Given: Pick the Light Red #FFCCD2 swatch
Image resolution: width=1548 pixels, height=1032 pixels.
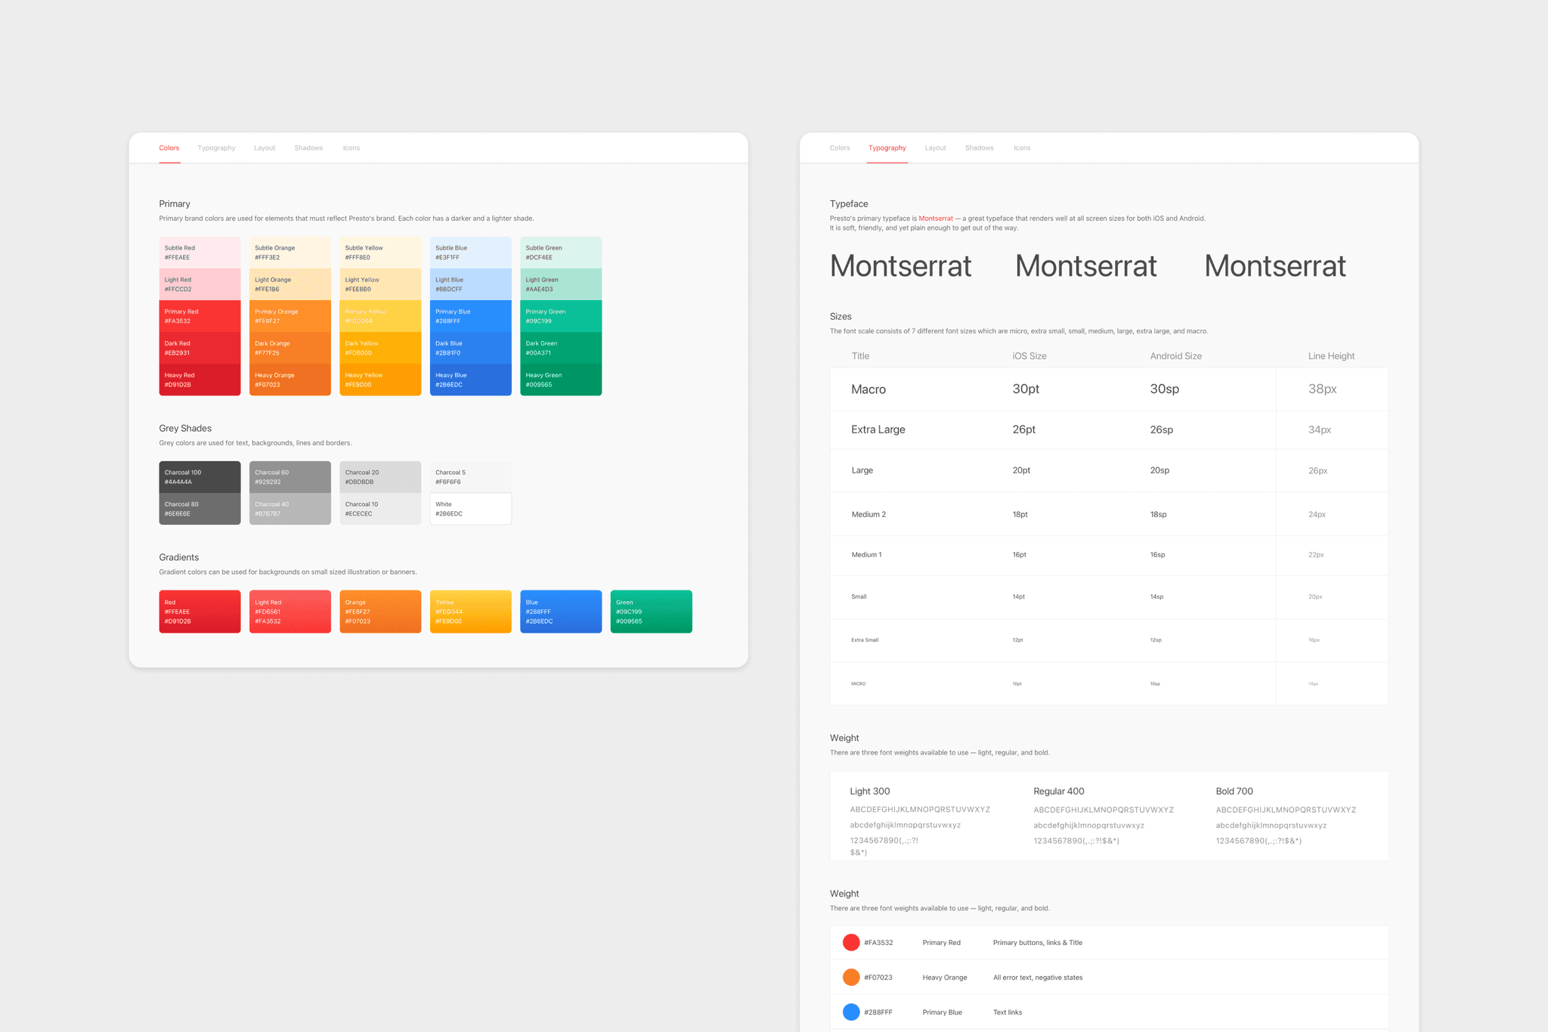Looking at the screenshot, I should coord(200,284).
